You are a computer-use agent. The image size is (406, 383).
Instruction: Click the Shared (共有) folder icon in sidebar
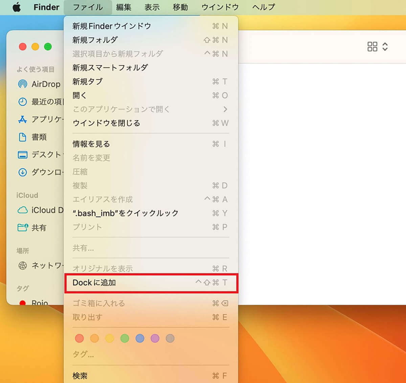pos(23,228)
